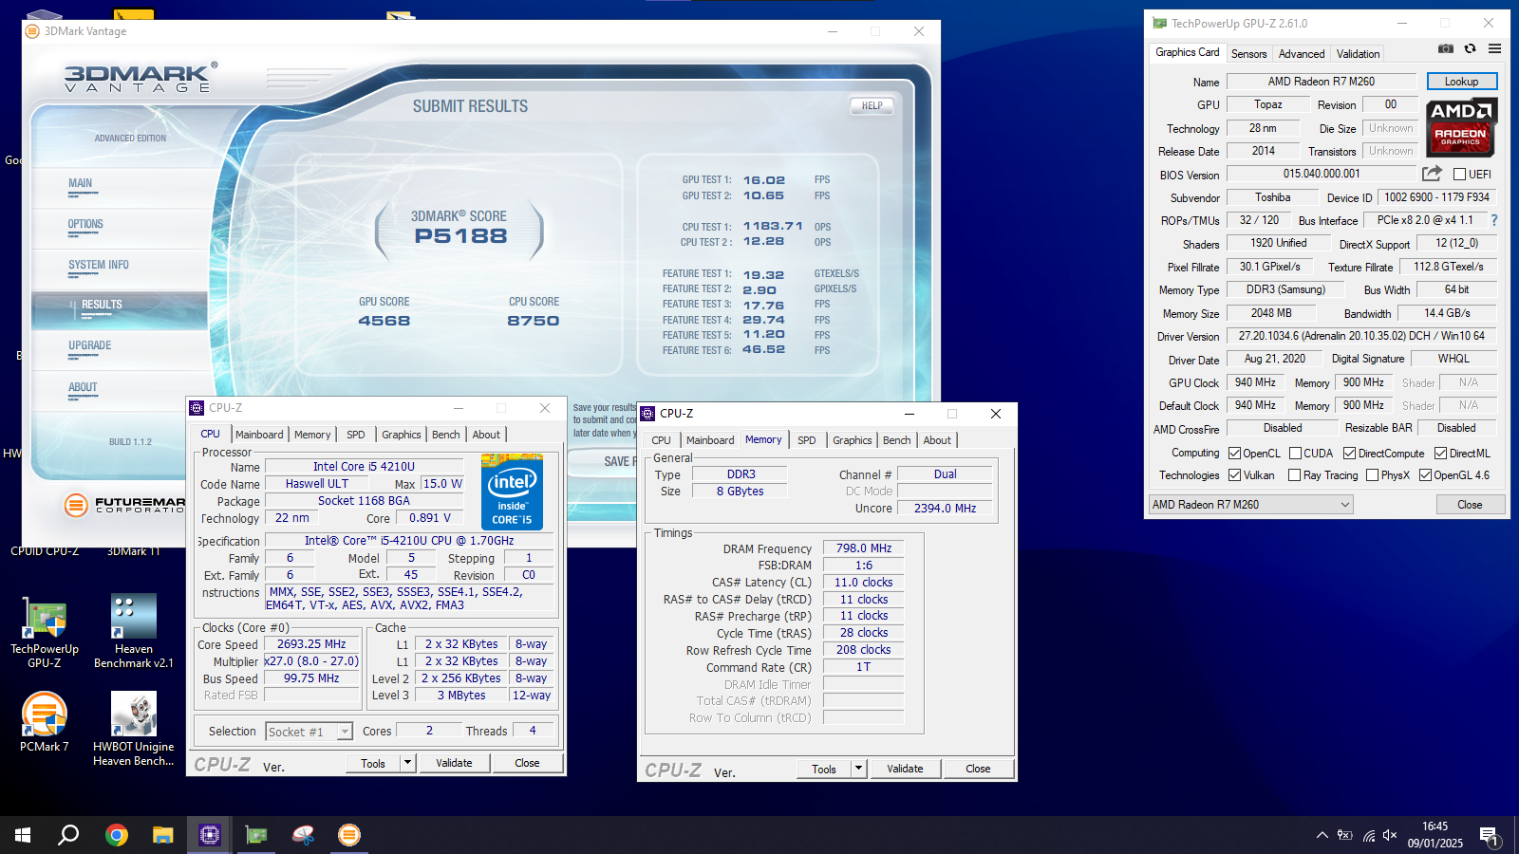Screen dimensions: 1519x854
Task: Click the Multiplier value x27.0 field
Action: [x=311, y=661]
